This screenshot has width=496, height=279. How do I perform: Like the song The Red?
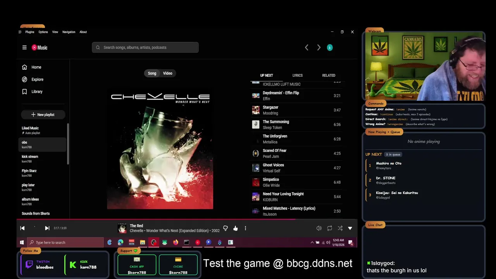pos(235,228)
